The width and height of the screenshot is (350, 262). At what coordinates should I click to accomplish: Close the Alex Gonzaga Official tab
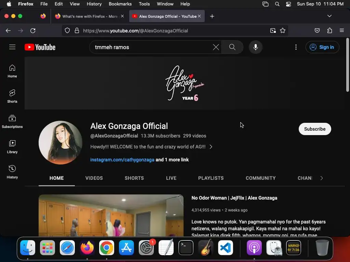[199, 16]
